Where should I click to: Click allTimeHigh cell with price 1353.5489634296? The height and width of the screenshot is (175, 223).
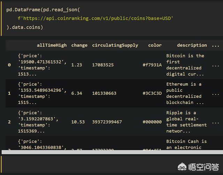coord(42,93)
